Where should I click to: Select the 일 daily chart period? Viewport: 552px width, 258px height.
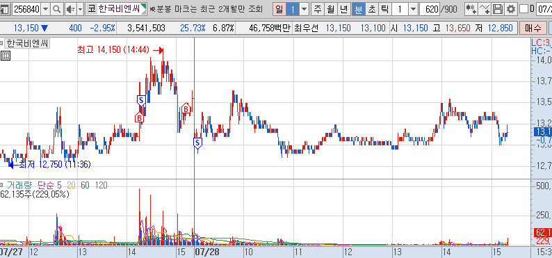(x=279, y=9)
